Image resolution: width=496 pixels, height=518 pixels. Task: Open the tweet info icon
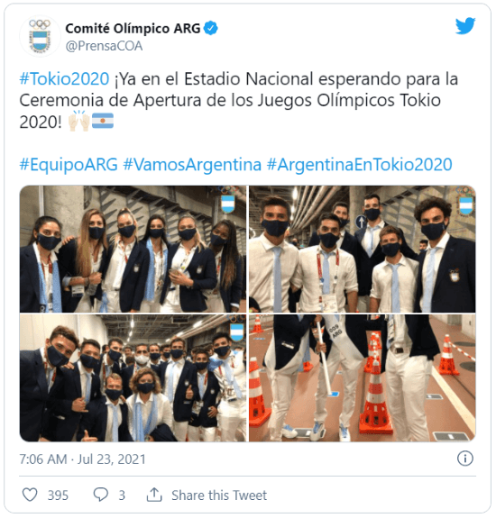[x=465, y=459]
